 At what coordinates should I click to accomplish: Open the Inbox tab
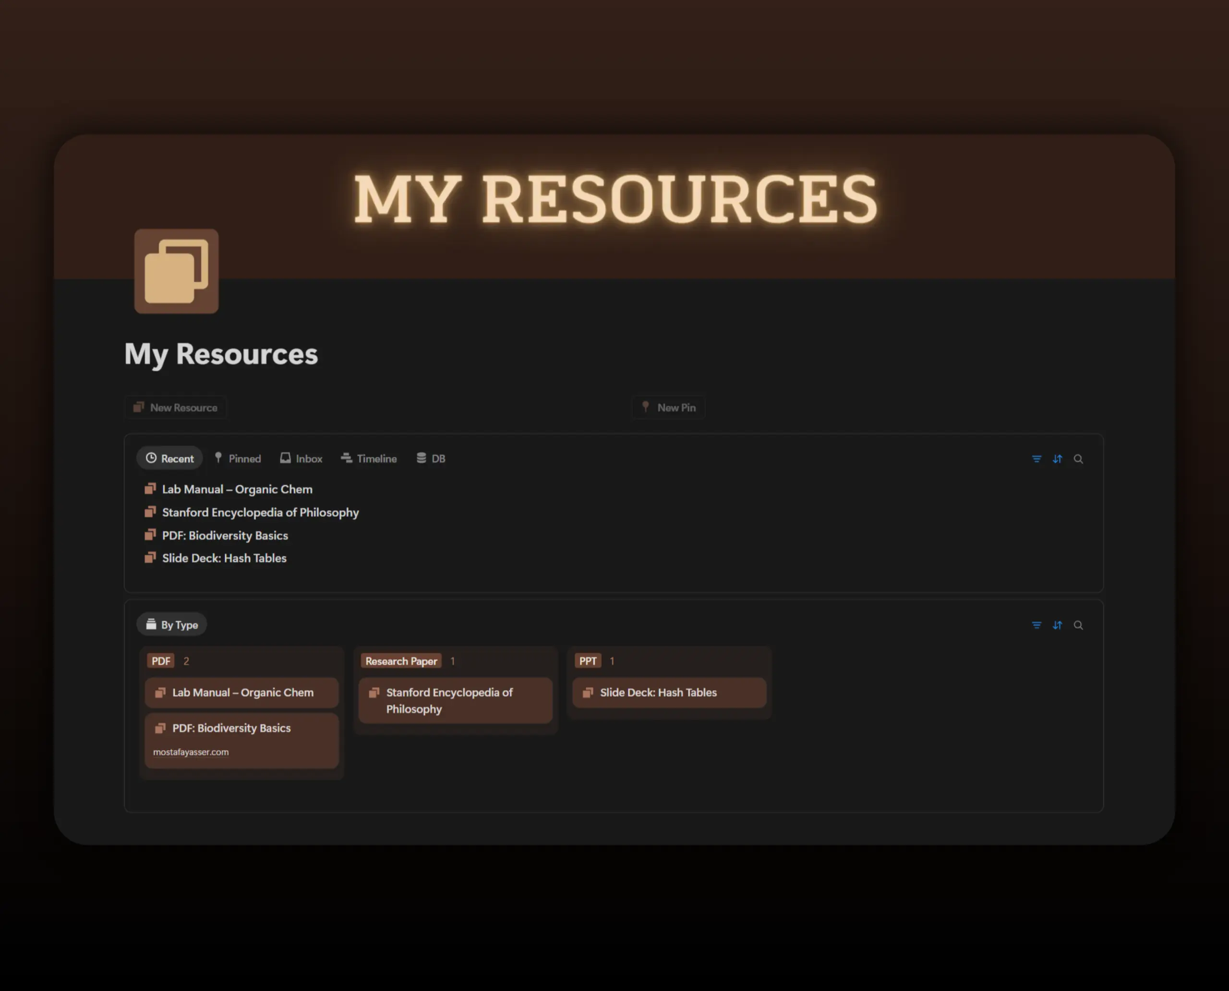click(x=301, y=458)
